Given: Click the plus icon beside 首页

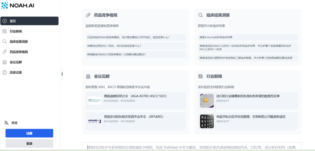Looking at the screenshot, I should [x=4, y=21].
